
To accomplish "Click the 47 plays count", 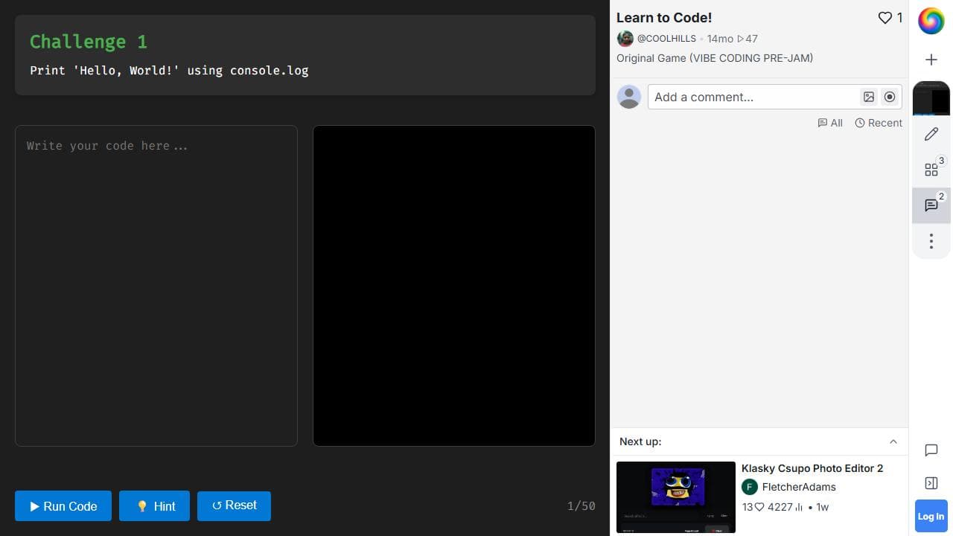I will 748,39.
